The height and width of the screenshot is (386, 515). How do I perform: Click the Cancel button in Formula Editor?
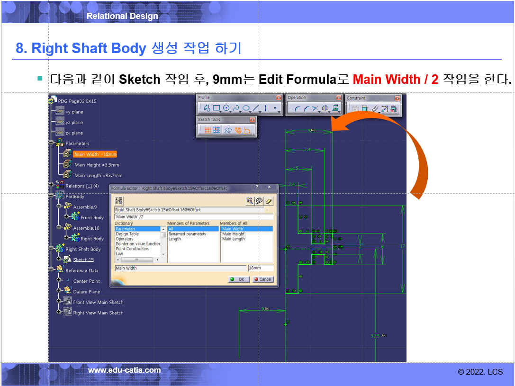tap(262, 279)
